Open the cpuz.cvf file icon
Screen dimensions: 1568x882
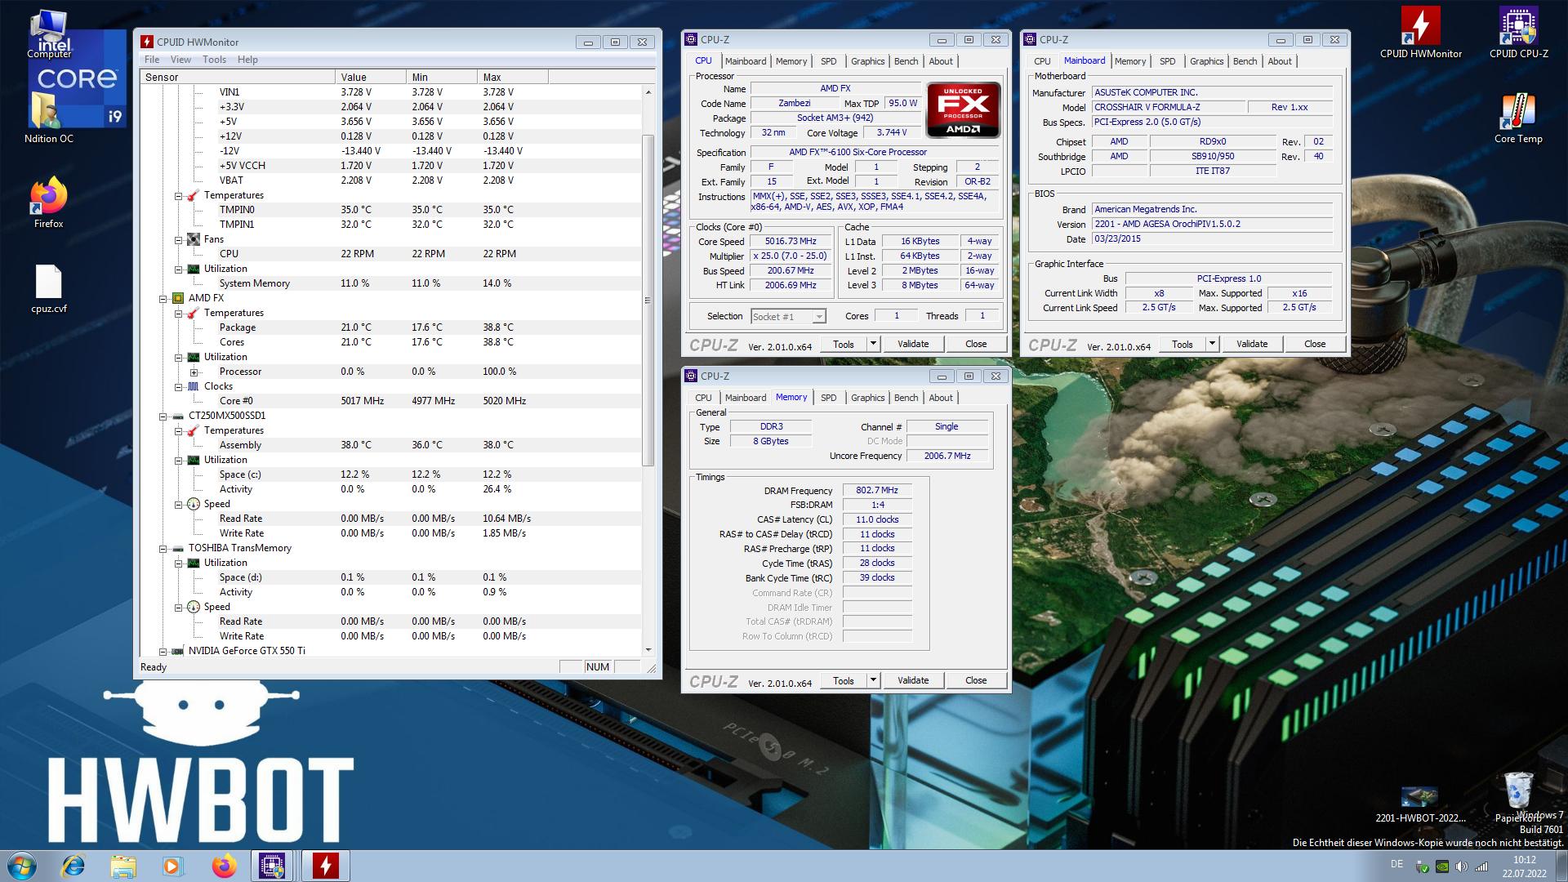click(x=49, y=287)
